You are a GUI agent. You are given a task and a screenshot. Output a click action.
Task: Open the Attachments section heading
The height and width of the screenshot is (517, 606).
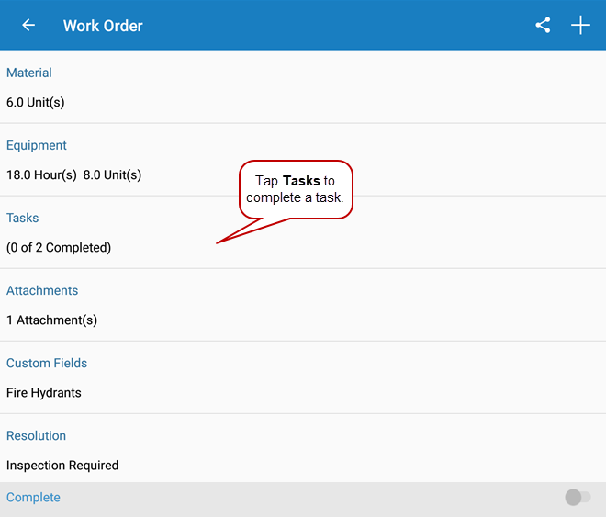click(x=42, y=290)
